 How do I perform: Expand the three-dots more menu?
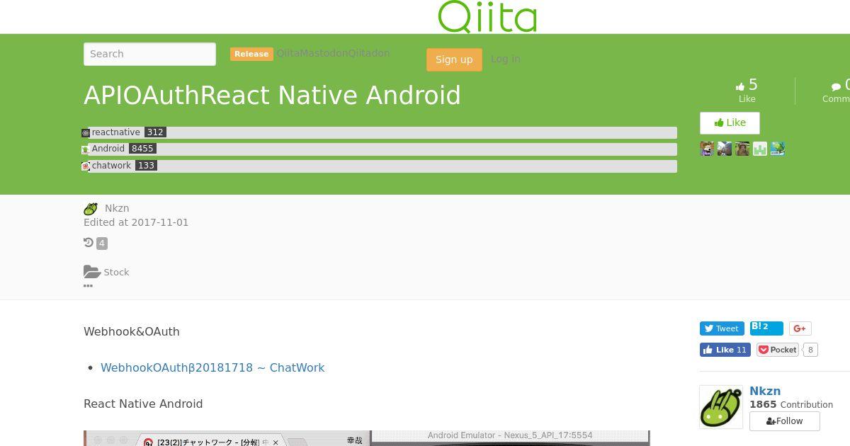[x=88, y=286]
